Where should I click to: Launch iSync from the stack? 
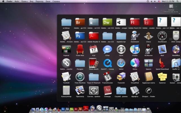tap(121, 49)
